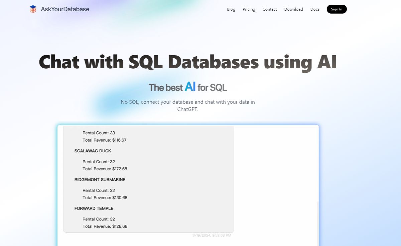
Task: Select the gray chat message bubble
Action: tap(149, 178)
